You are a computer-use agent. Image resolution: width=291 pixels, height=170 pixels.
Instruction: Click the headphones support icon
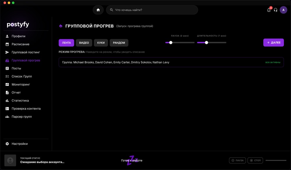(276, 10)
